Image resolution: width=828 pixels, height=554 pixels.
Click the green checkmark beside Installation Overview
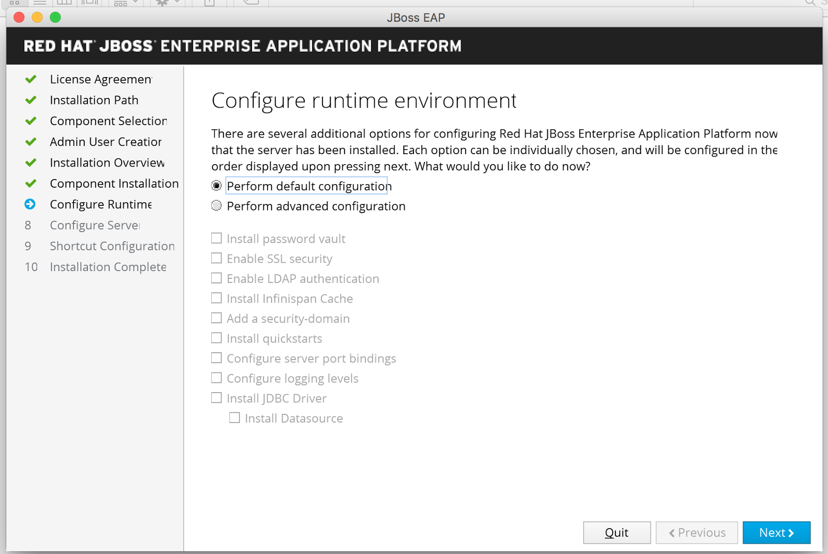(31, 162)
